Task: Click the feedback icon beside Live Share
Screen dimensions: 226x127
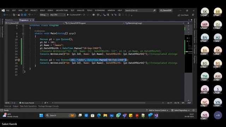Action: click(193, 15)
